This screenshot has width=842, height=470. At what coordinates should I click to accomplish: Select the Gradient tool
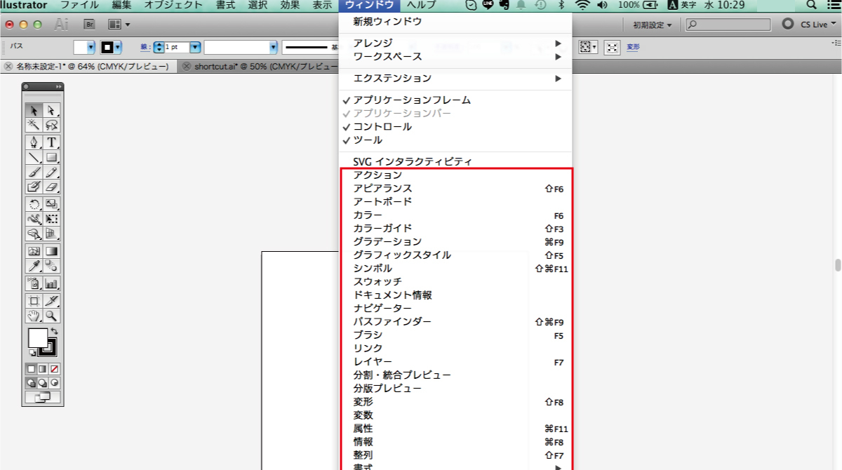click(52, 251)
